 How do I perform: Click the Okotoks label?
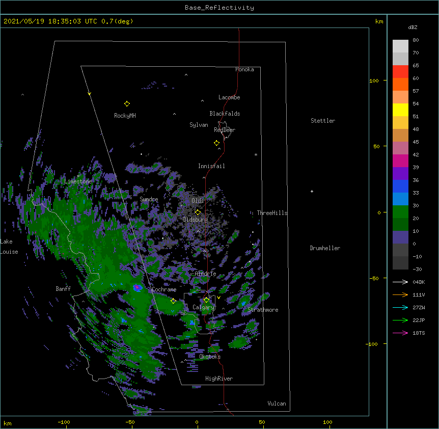(210, 357)
